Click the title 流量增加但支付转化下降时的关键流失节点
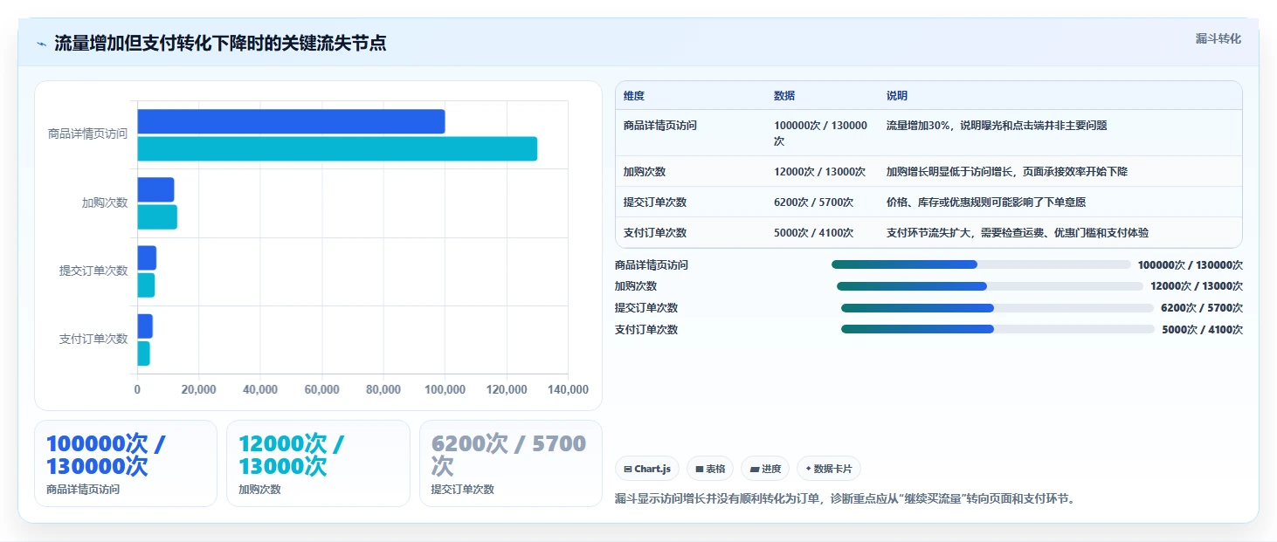 click(220, 44)
